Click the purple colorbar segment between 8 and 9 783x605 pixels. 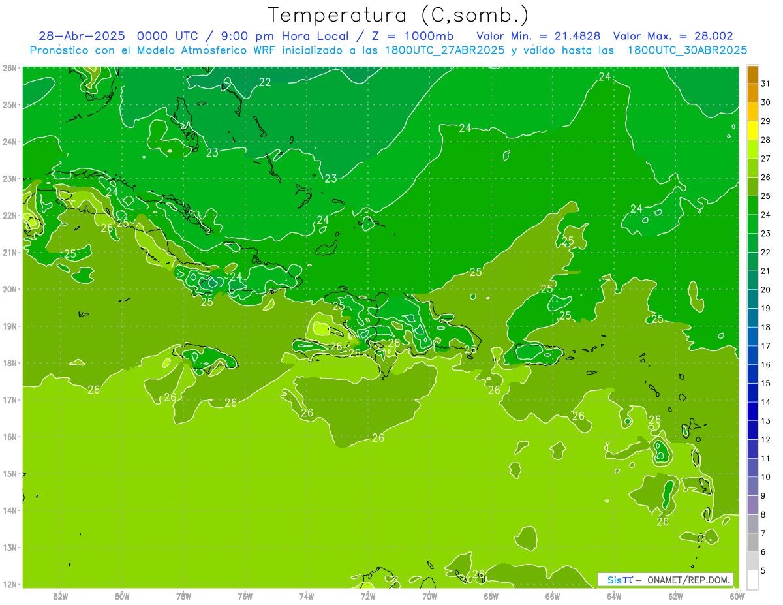pos(752,505)
